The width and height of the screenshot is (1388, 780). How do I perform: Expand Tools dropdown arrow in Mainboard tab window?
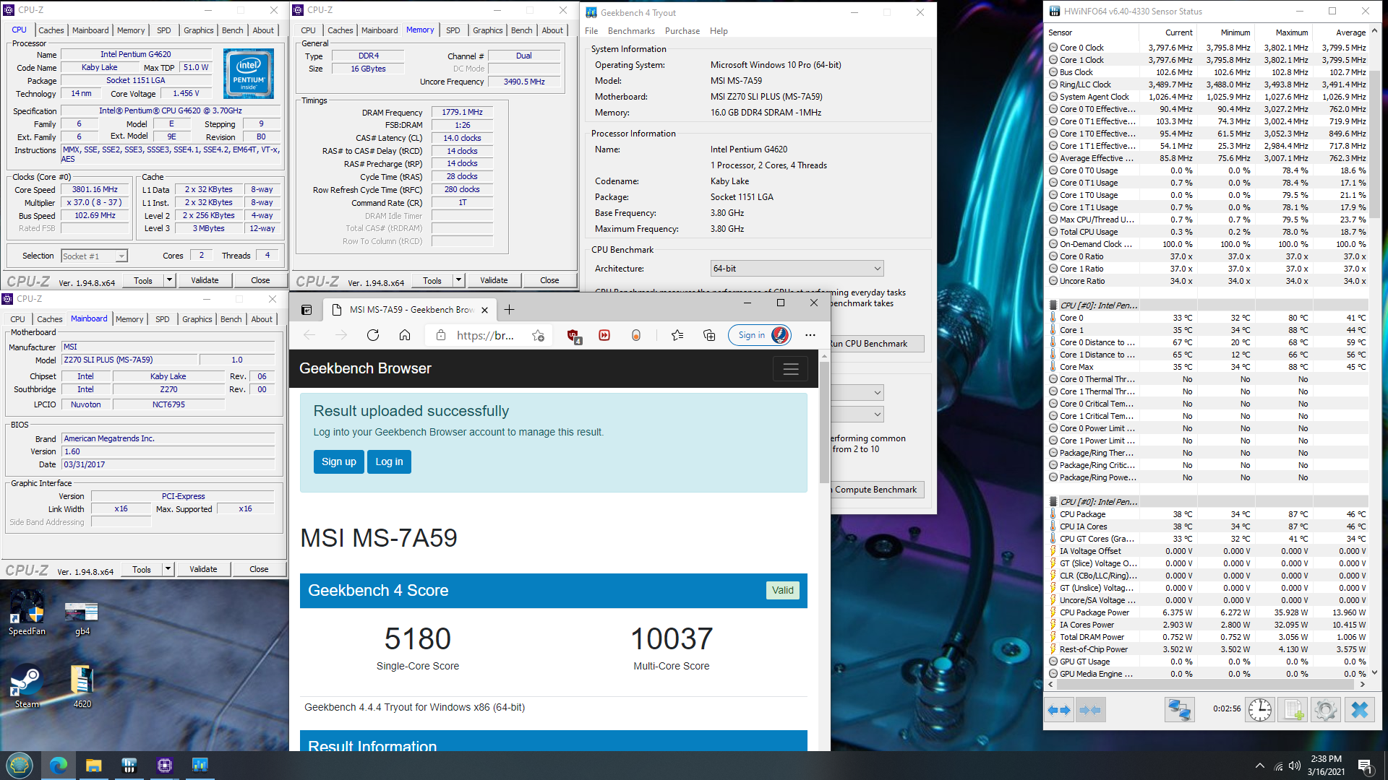[x=168, y=569]
